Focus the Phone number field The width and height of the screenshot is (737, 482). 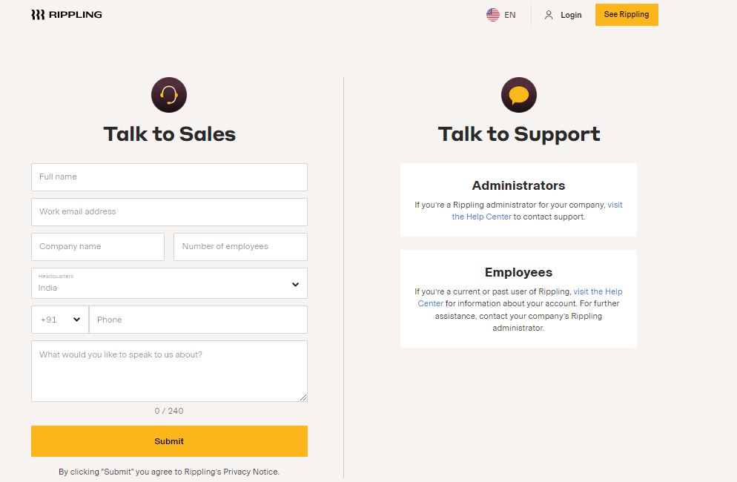click(x=199, y=320)
